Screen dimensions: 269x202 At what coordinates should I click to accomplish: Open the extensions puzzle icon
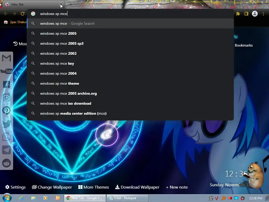(238, 14)
